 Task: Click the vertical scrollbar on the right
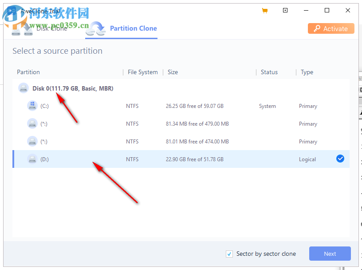pyautogui.click(x=359, y=133)
